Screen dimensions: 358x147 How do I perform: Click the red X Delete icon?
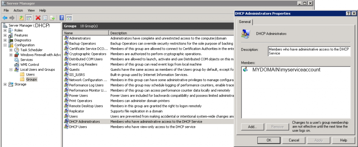38,18
